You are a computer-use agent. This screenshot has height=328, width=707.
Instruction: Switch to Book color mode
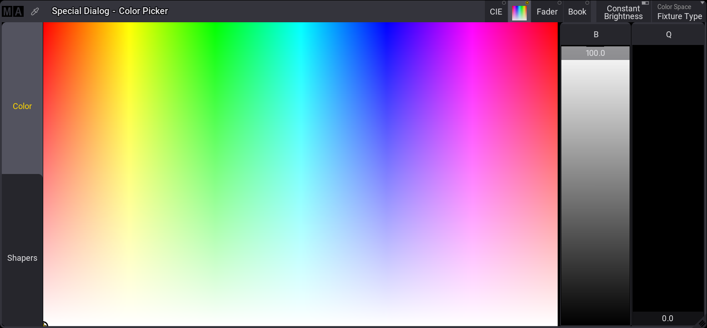(x=577, y=11)
